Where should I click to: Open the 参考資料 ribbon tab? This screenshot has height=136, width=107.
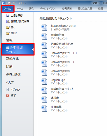(x=67, y=9)
